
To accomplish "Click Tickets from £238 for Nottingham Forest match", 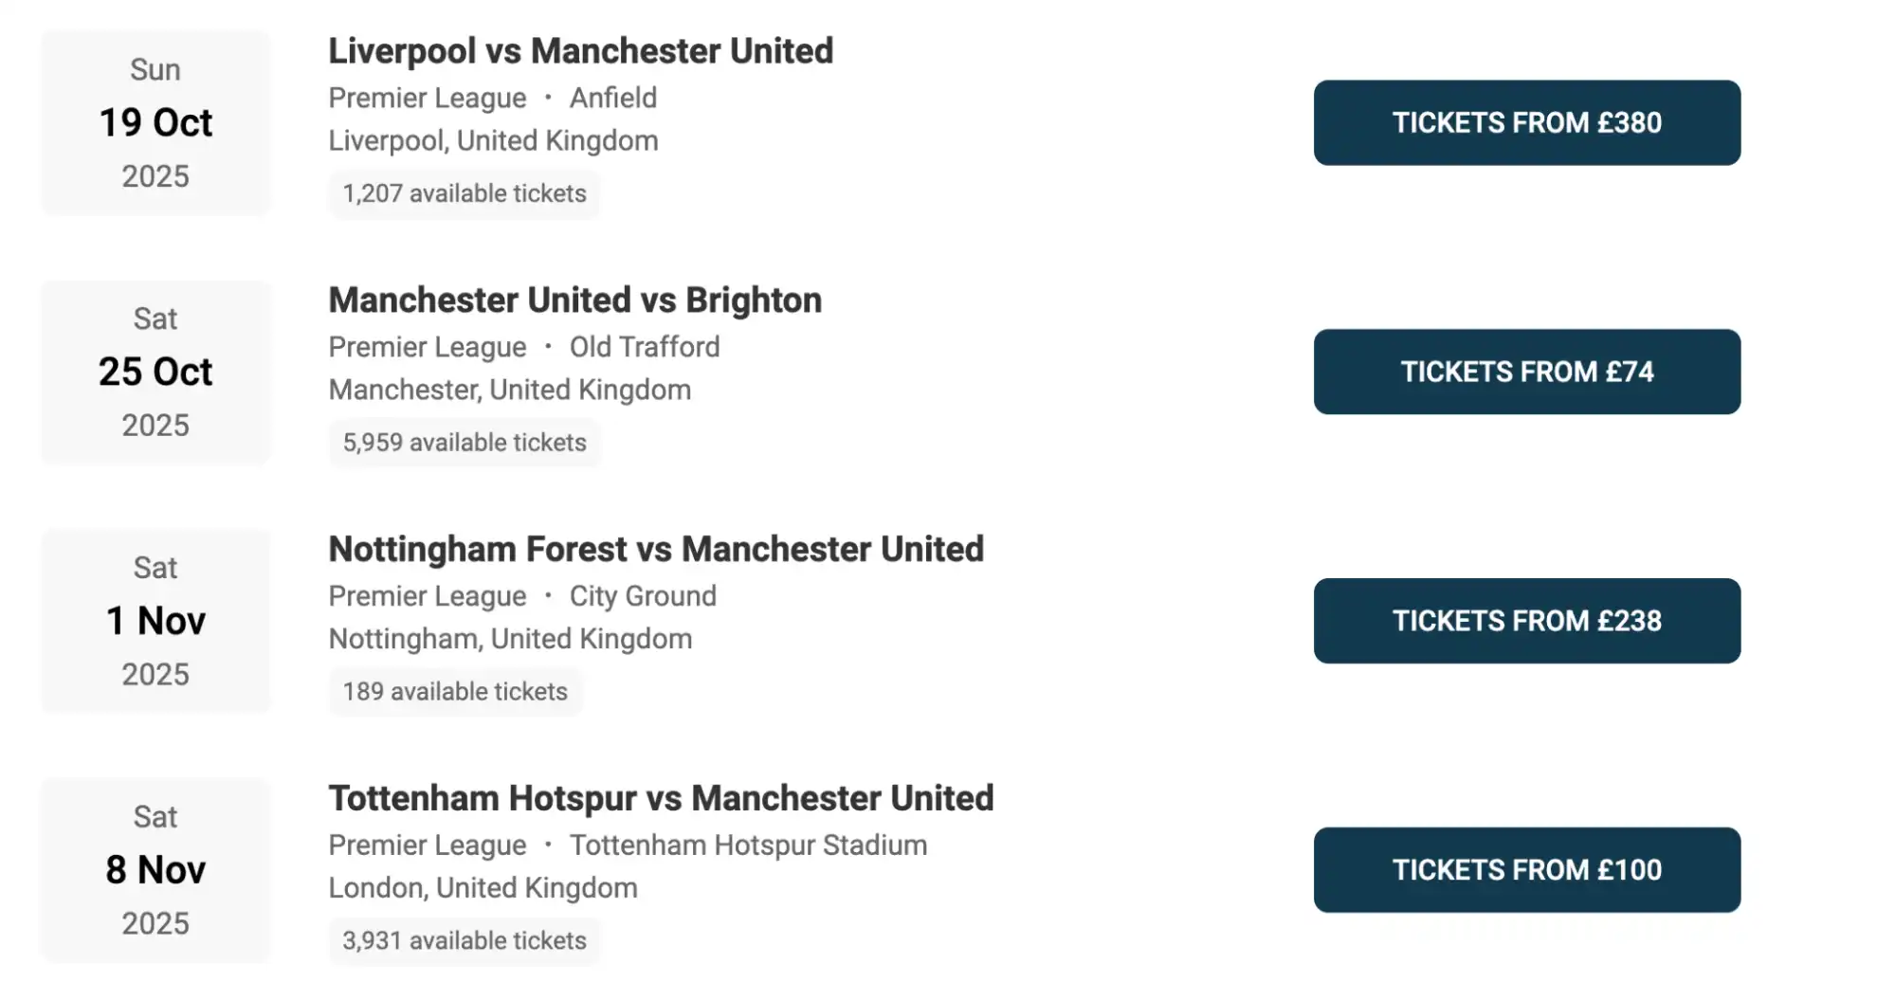I will [x=1525, y=621].
